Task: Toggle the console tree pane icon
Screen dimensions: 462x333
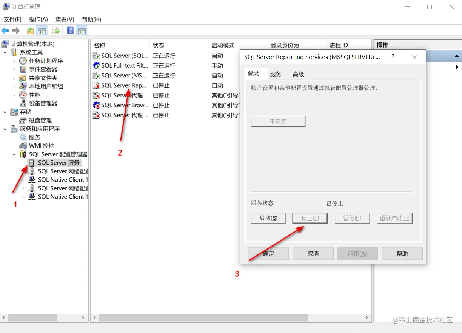Action: pyautogui.click(x=42, y=31)
